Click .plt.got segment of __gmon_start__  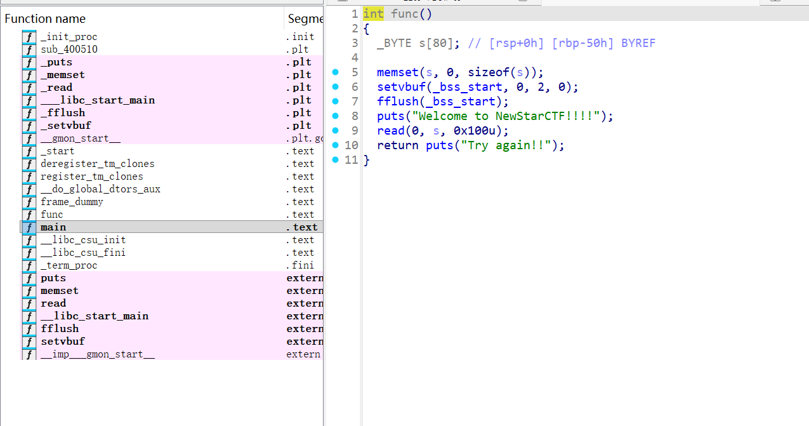[305, 138]
